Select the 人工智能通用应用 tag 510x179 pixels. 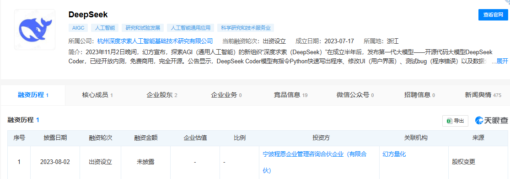pos(191,28)
